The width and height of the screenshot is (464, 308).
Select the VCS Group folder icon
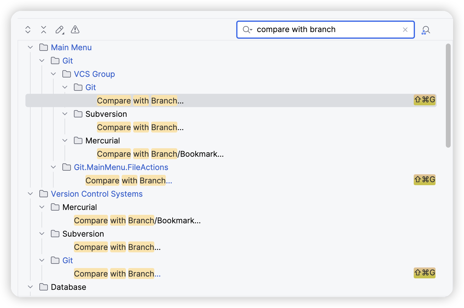point(67,74)
